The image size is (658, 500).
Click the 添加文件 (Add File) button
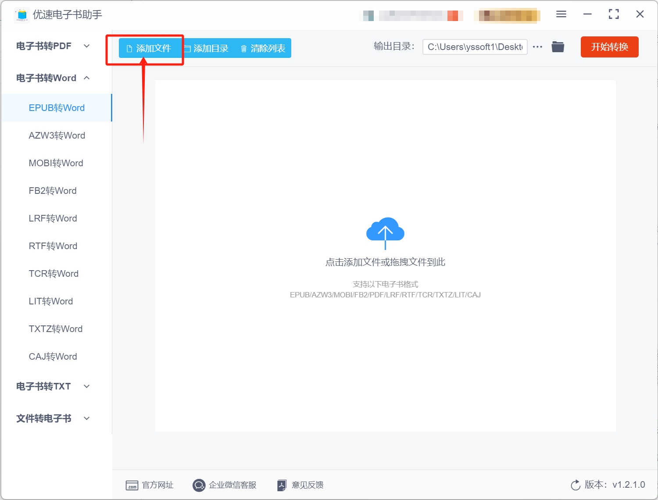(149, 48)
